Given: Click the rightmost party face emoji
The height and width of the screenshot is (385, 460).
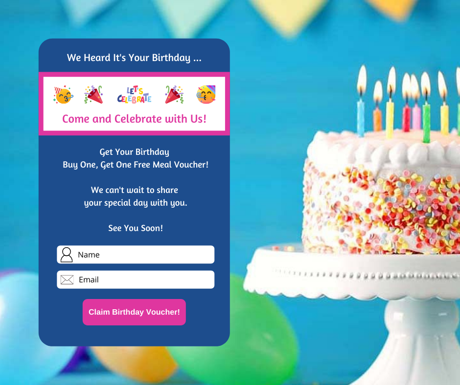Looking at the screenshot, I should pos(206,94).
